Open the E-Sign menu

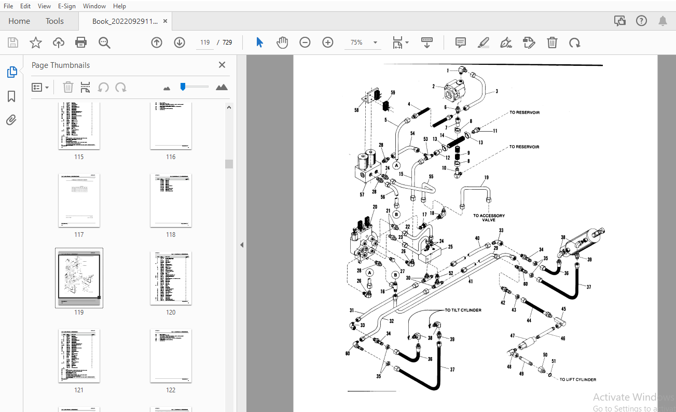(66, 6)
